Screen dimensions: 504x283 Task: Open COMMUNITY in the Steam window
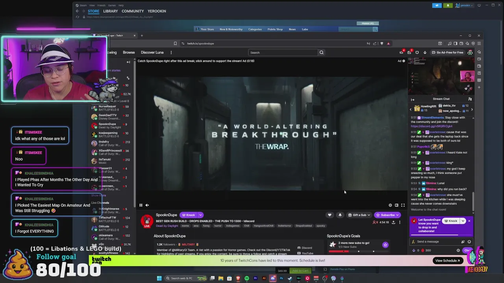click(x=133, y=11)
